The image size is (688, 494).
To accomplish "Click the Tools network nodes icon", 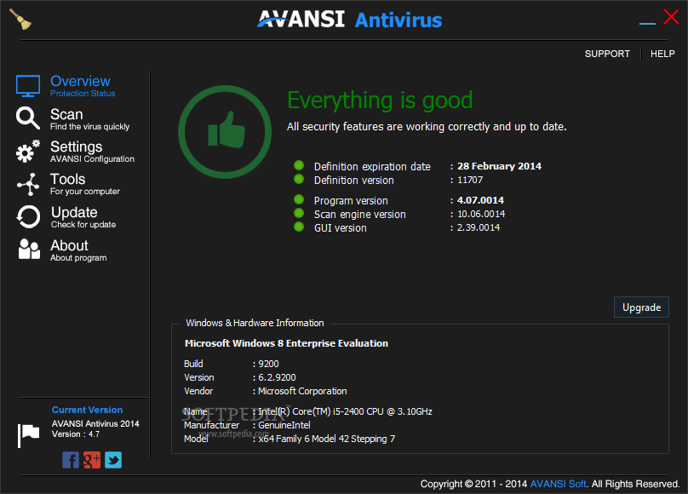I will (x=28, y=184).
